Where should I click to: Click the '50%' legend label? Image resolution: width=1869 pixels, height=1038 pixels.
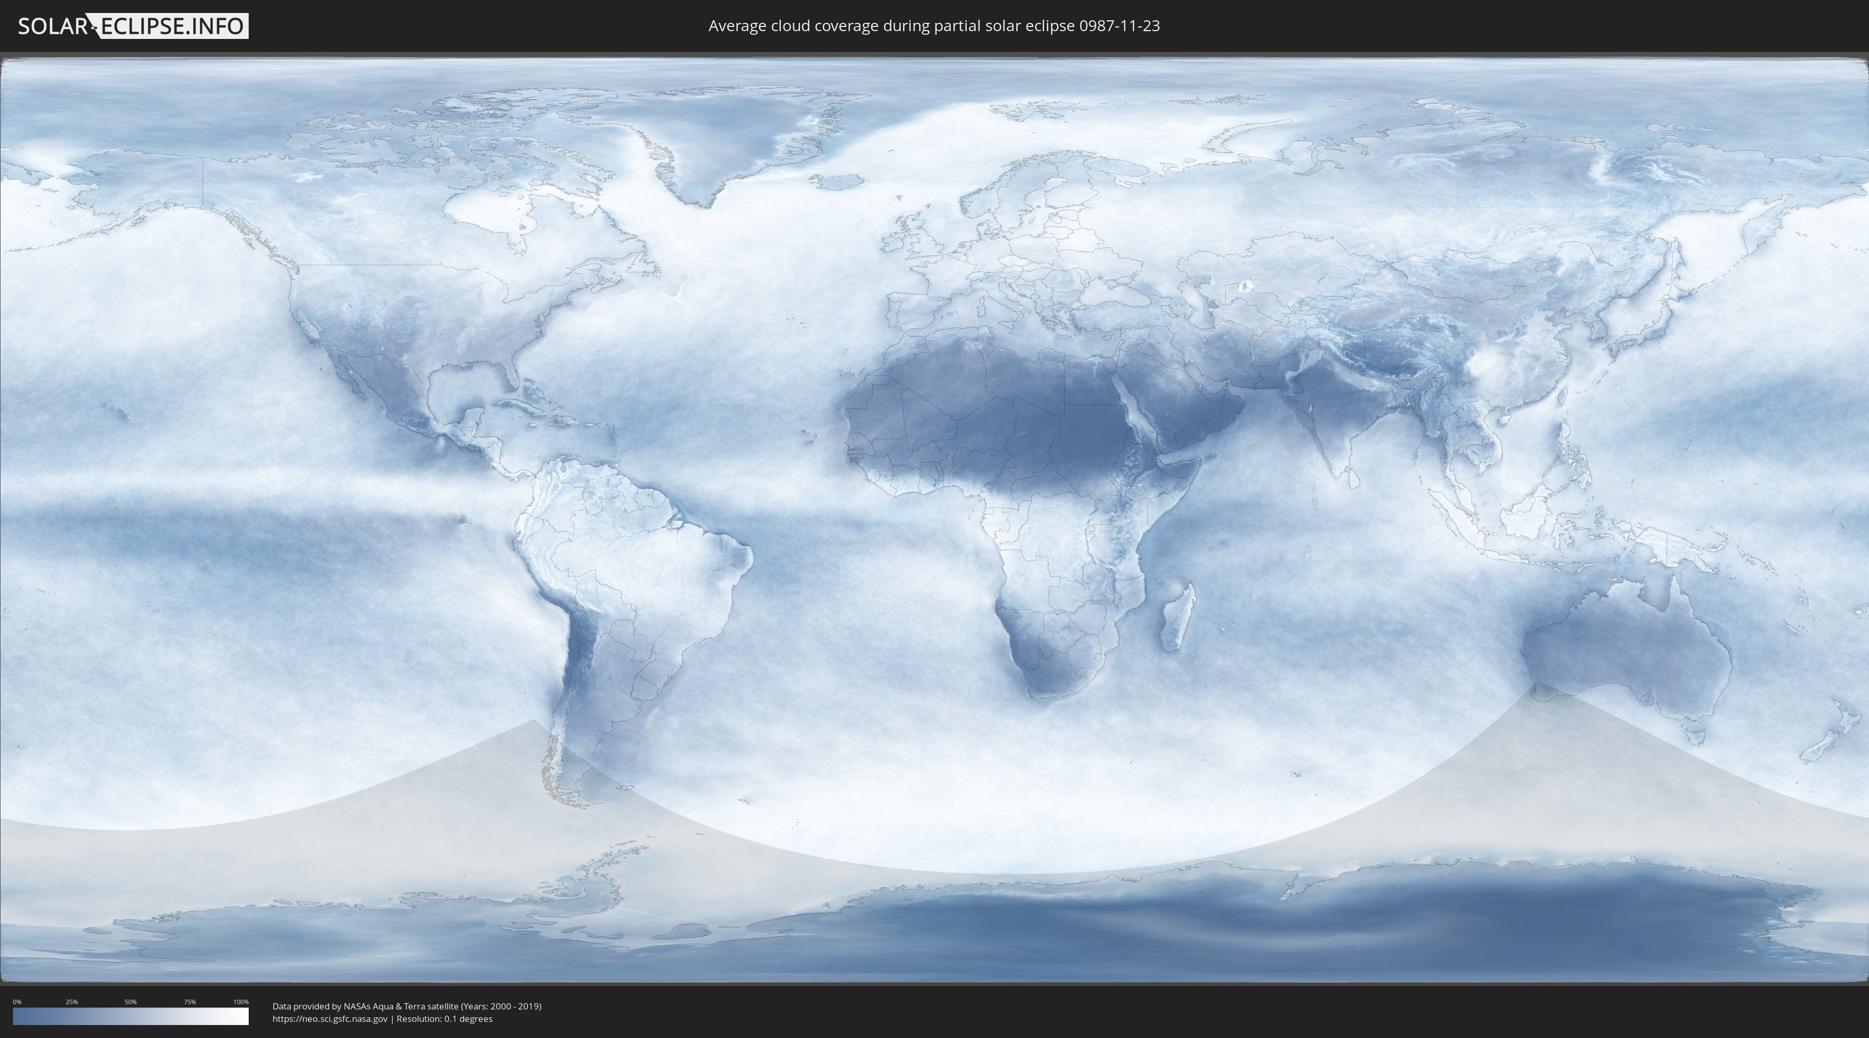[131, 1002]
